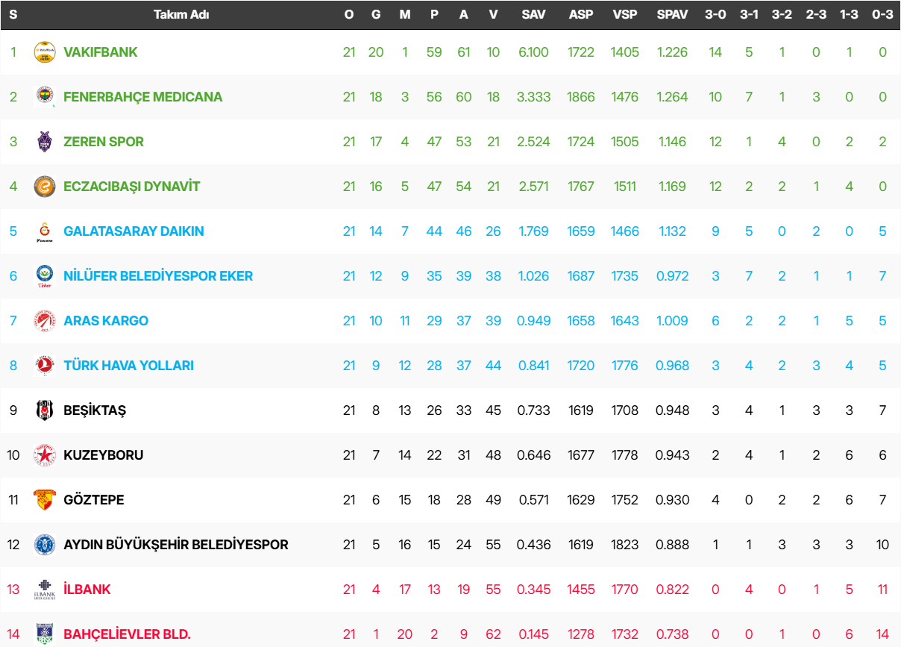The image size is (901, 647).
Task: Click the SPAV column header
Action: click(x=672, y=15)
